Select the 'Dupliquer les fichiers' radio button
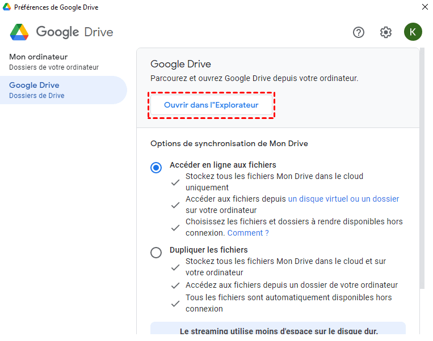Screen dimensions: 433x341 156,253
